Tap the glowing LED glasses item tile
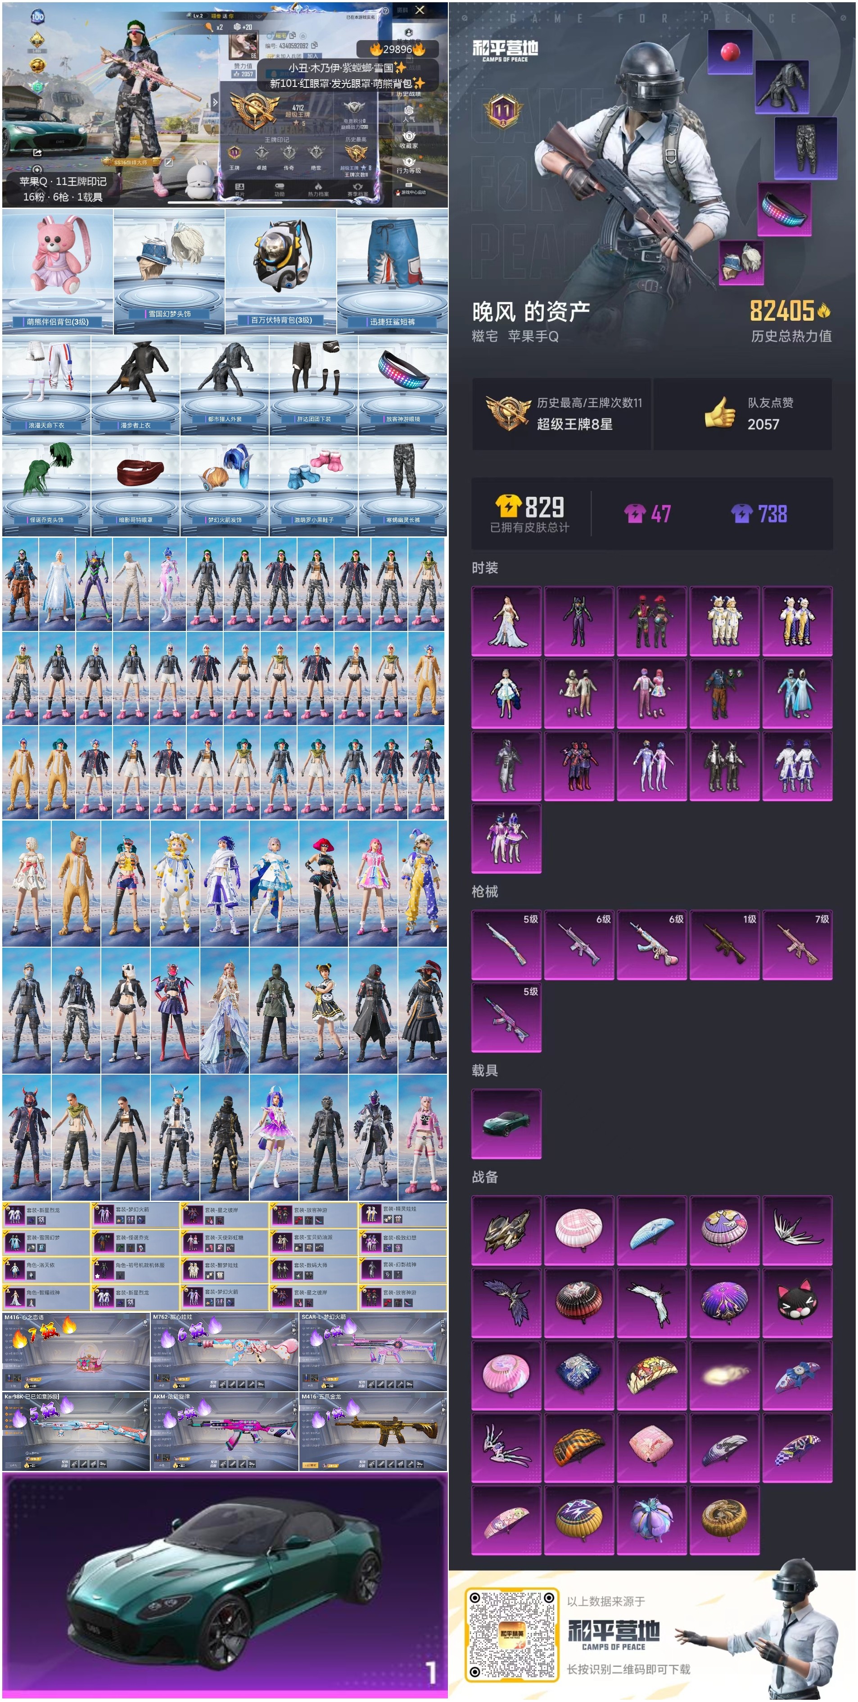 pos(785,209)
